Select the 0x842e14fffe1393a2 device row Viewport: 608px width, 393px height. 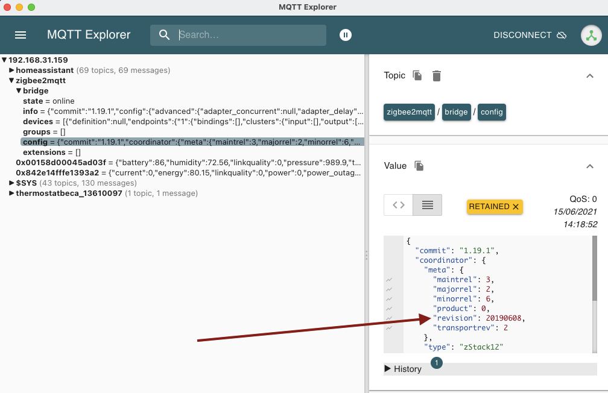pyautogui.click(x=188, y=173)
